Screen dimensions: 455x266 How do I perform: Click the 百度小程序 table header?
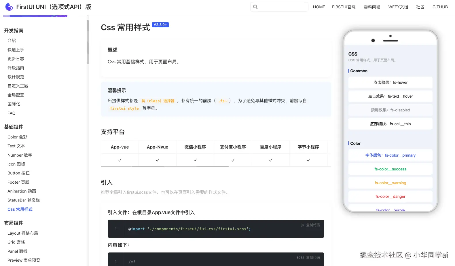[x=271, y=147]
